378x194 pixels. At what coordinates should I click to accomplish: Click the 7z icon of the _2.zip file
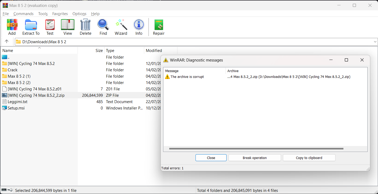point(4,95)
